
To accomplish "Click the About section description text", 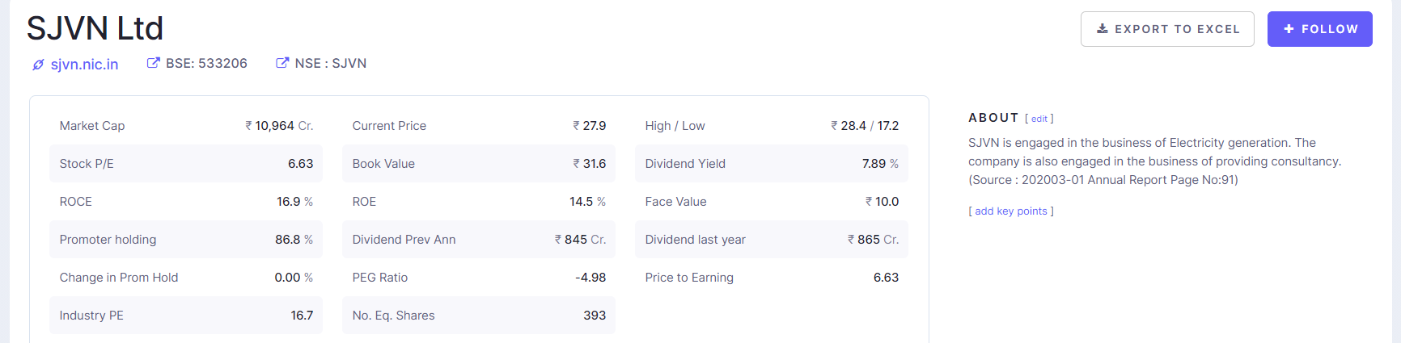I will click(x=1154, y=161).
